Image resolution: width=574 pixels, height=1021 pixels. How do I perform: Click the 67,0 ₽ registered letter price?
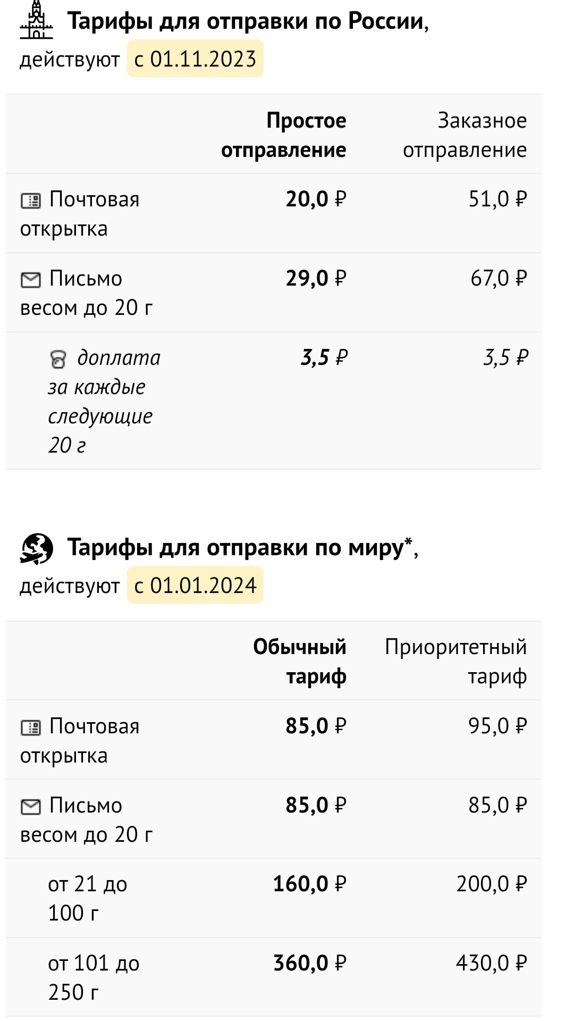click(x=499, y=278)
